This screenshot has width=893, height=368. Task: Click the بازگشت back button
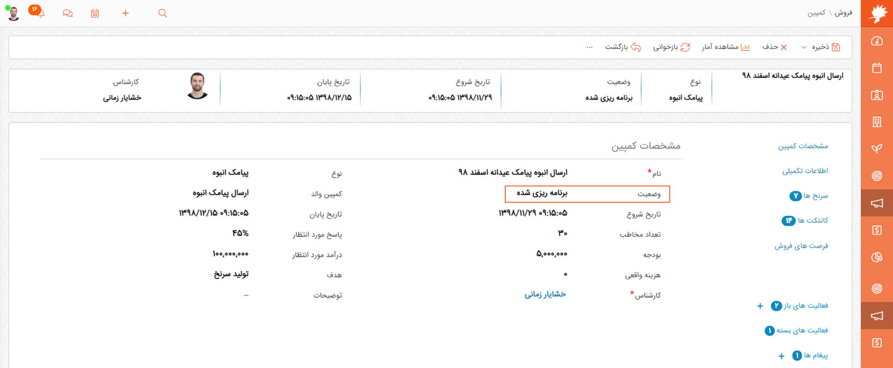tap(623, 47)
